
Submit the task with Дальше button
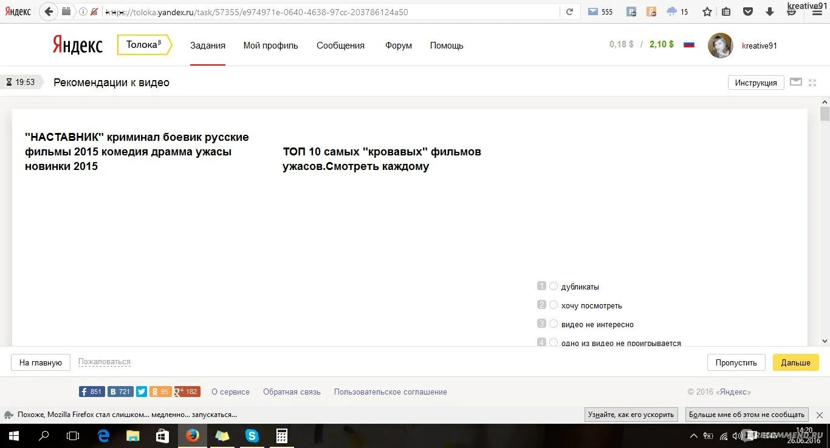pos(795,362)
